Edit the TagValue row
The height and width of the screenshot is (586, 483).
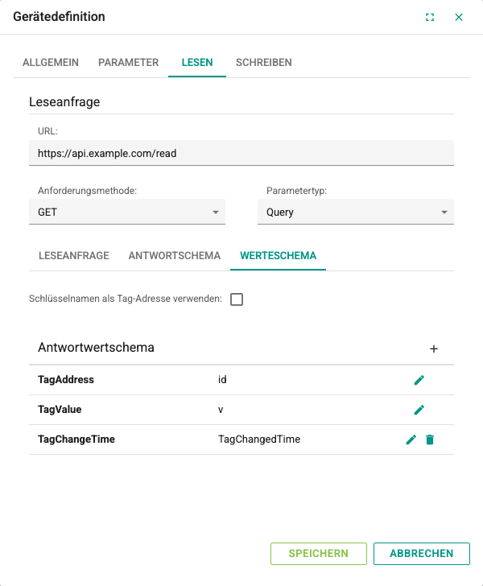tap(419, 410)
